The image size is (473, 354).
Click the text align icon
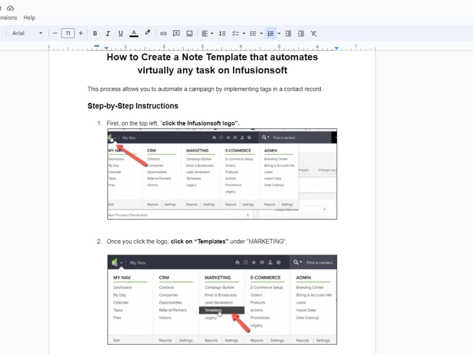(x=204, y=34)
